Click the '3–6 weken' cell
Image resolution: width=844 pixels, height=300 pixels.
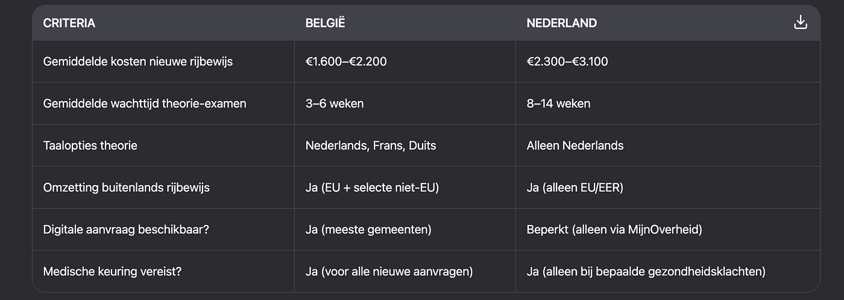[335, 103]
